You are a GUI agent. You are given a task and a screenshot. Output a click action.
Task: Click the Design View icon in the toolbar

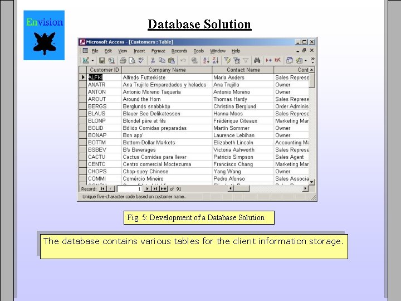click(86, 61)
